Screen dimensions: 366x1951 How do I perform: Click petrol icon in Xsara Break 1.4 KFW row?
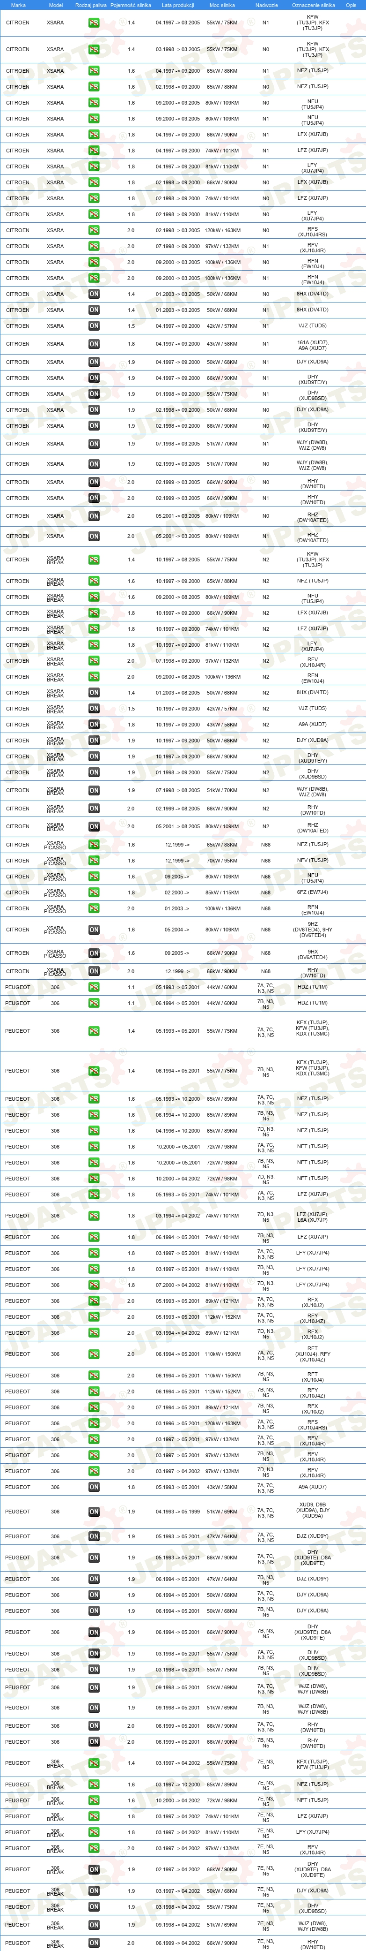pyautogui.click(x=94, y=560)
